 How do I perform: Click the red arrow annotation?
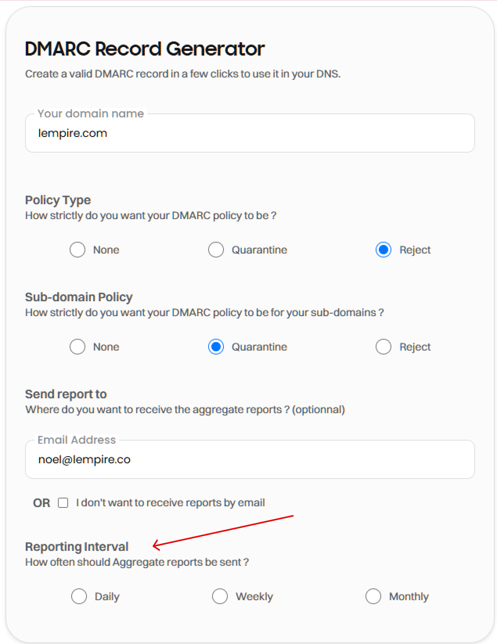223,531
